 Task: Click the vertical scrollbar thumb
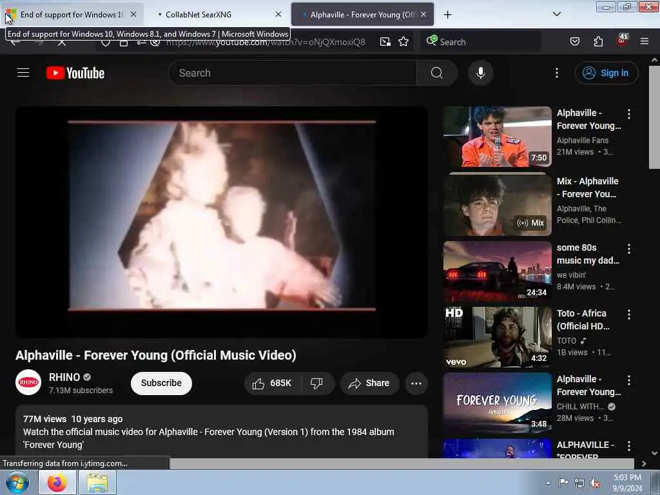(655, 117)
